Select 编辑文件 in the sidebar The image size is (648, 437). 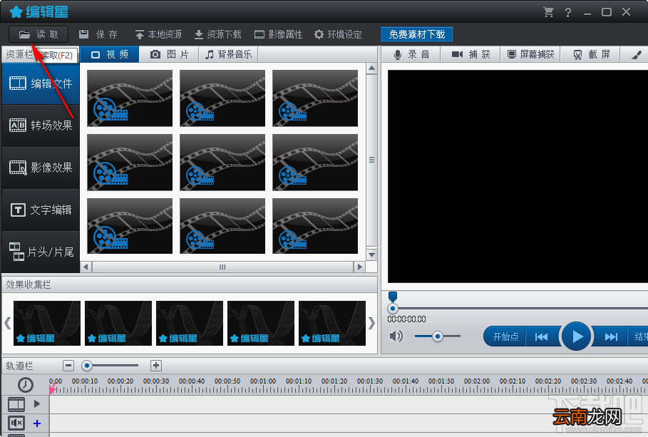[x=41, y=83]
